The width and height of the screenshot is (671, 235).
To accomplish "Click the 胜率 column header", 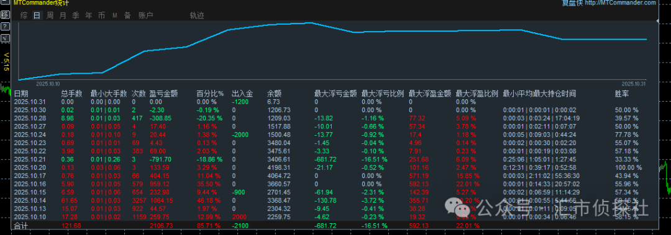I will [622, 94].
